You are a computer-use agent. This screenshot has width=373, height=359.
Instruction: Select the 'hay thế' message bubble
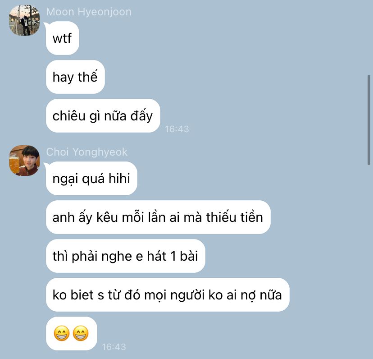75,77
